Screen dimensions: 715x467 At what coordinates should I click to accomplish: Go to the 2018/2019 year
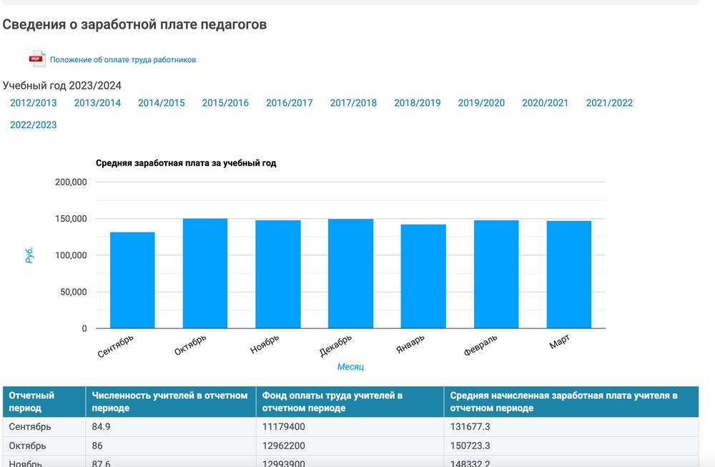[418, 103]
